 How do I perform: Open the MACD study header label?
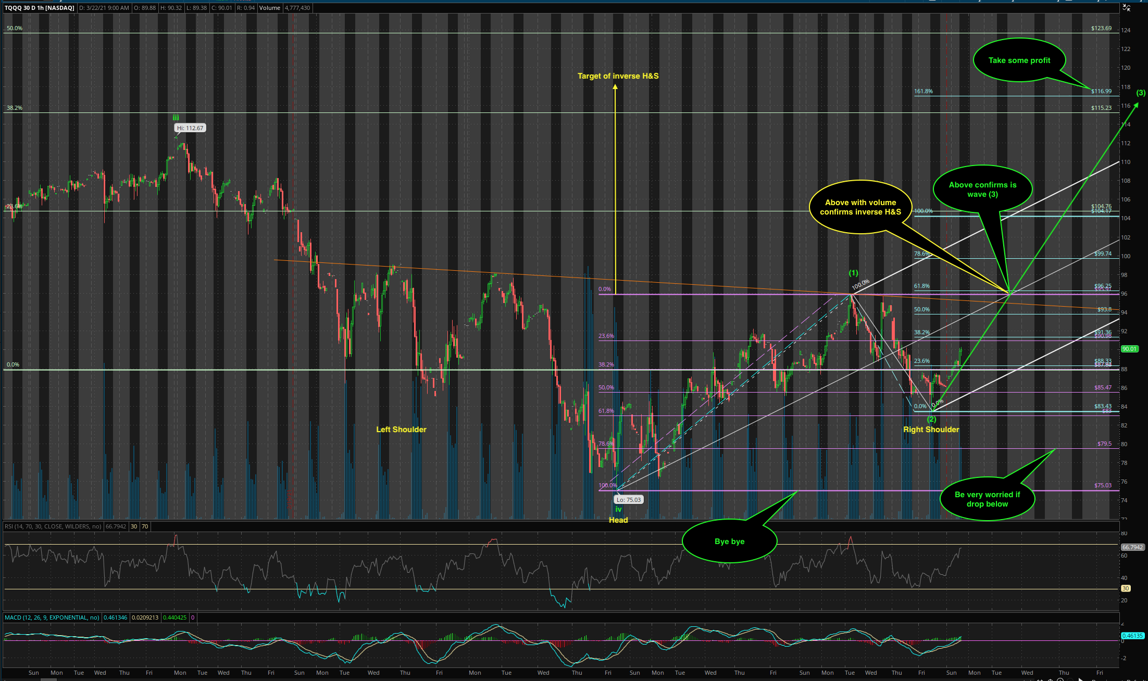[x=52, y=617]
